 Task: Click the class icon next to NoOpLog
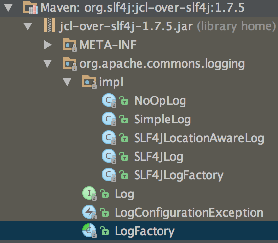point(109,100)
